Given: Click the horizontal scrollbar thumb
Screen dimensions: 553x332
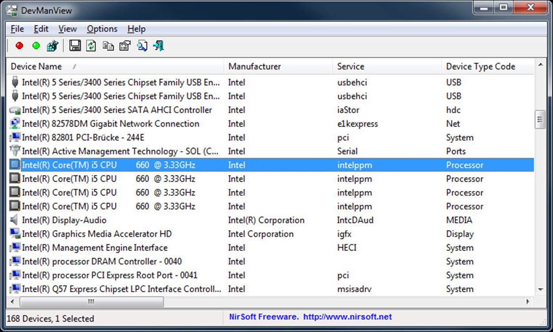Looking at the screenshot, I should click(91, 301).
